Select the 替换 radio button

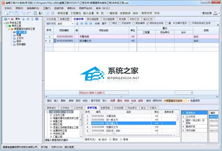click(x=121, y=140)
